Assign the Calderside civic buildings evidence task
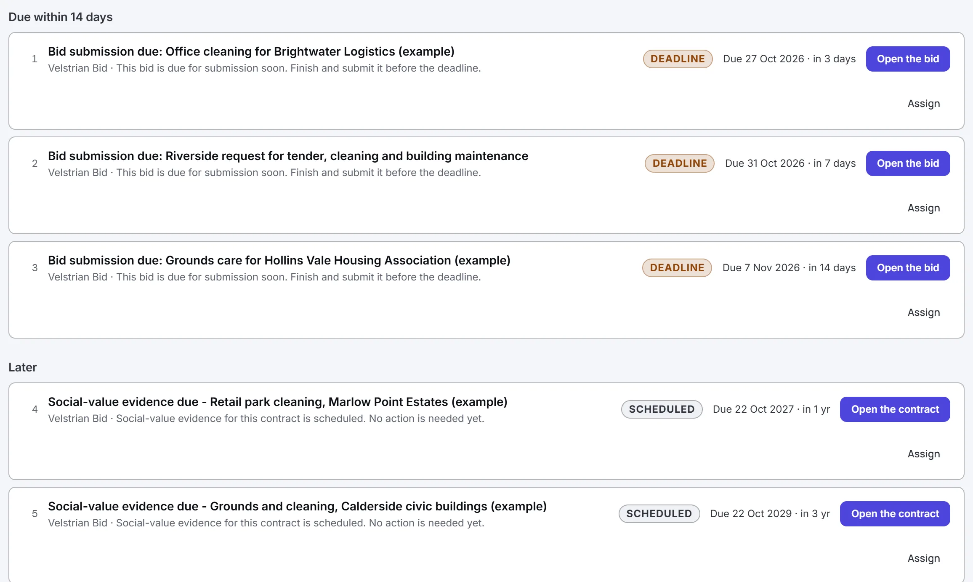 tap(923, 558)
